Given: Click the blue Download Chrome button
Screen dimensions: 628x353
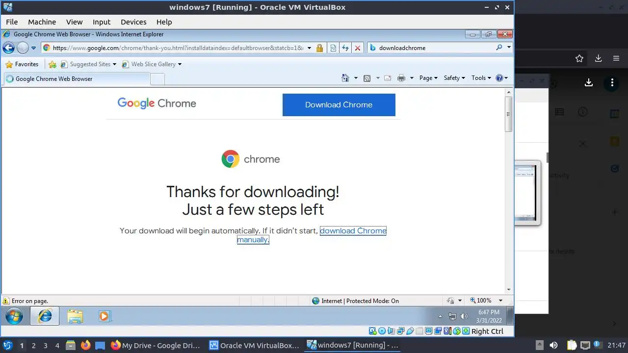Looking at the screenshot, I should click(x=339, y=105).
